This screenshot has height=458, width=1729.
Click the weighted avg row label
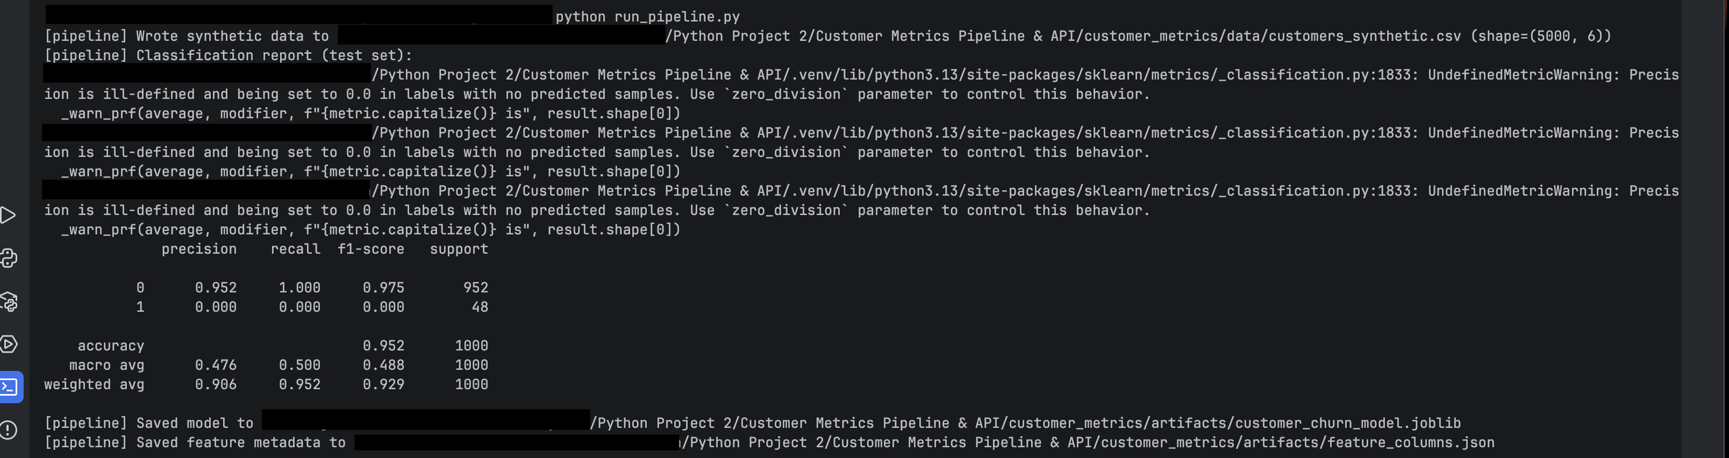[94, 385]
